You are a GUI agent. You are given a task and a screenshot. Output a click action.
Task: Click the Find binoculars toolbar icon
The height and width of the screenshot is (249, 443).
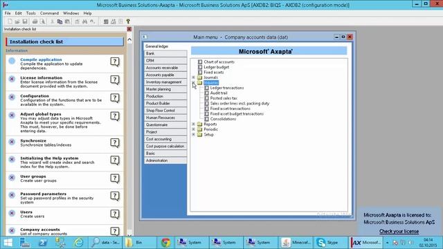coord(84,21)
